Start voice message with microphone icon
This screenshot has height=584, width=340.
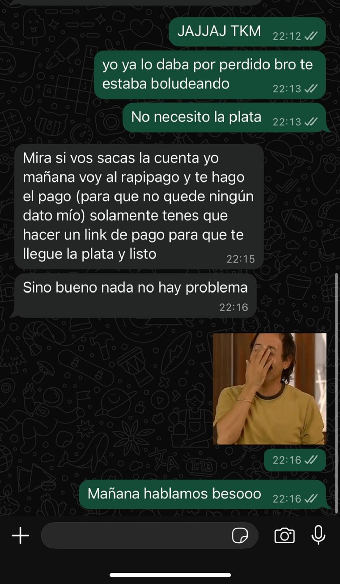click(318, 535)
